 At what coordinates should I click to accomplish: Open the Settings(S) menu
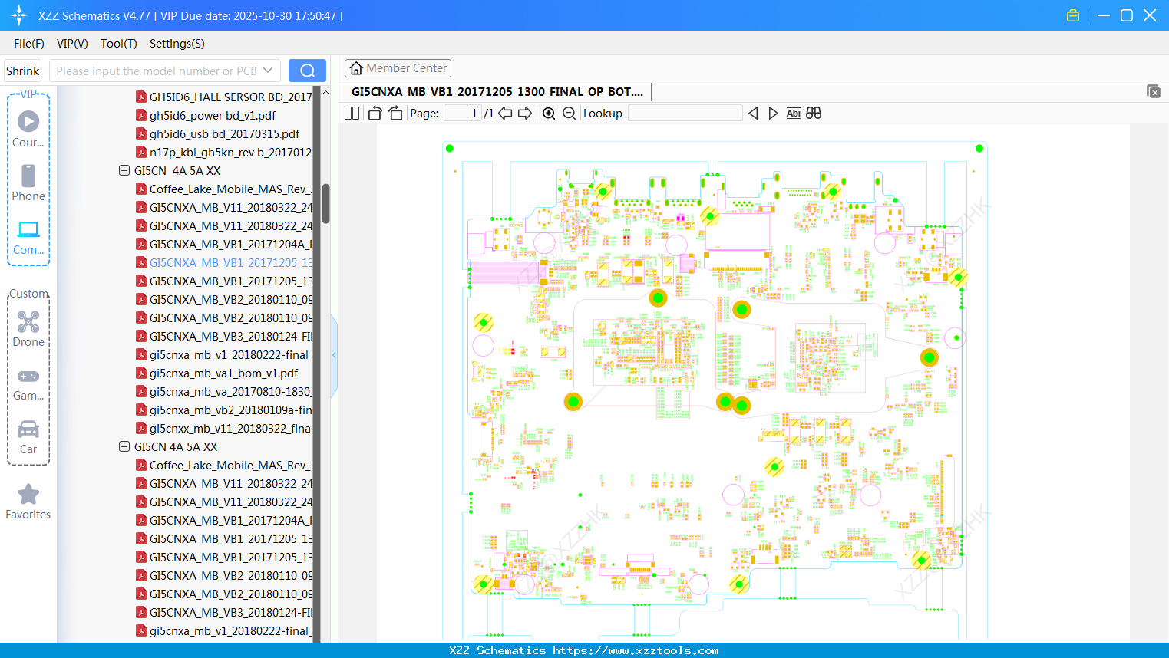[177, 44]
